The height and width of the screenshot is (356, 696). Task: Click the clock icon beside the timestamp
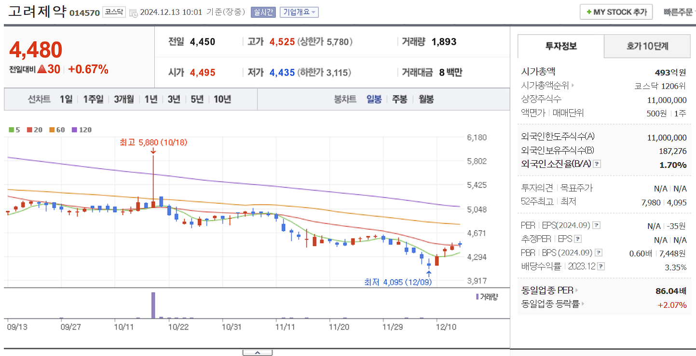coord(133,13)
